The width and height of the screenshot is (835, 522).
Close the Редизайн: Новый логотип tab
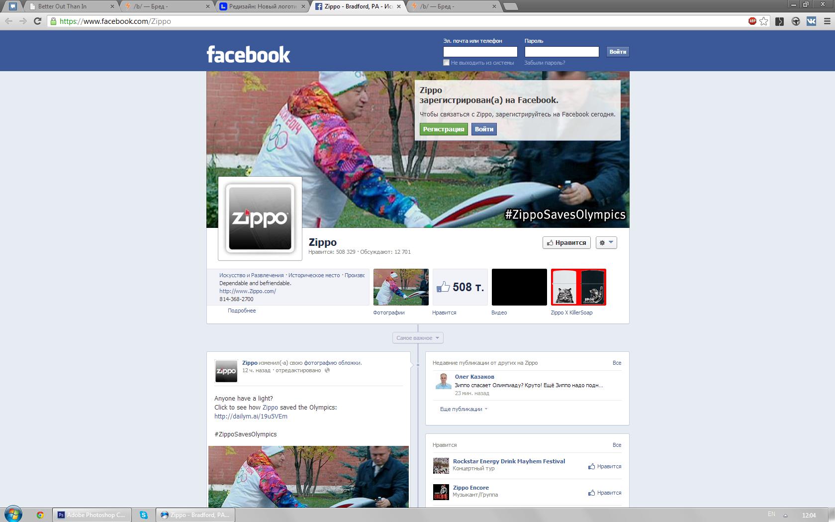(x=303, y=6)
